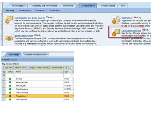Select the SAML2 name cell

click(x=39, y=79)
